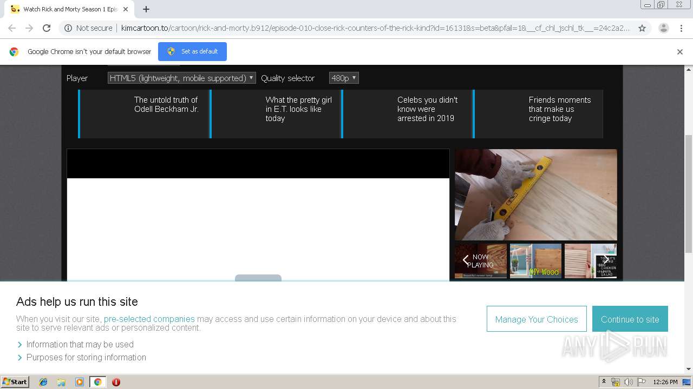Select the Now Playing thumbnail
Viewport: 693px width, 389px height.
click(481, 261)
